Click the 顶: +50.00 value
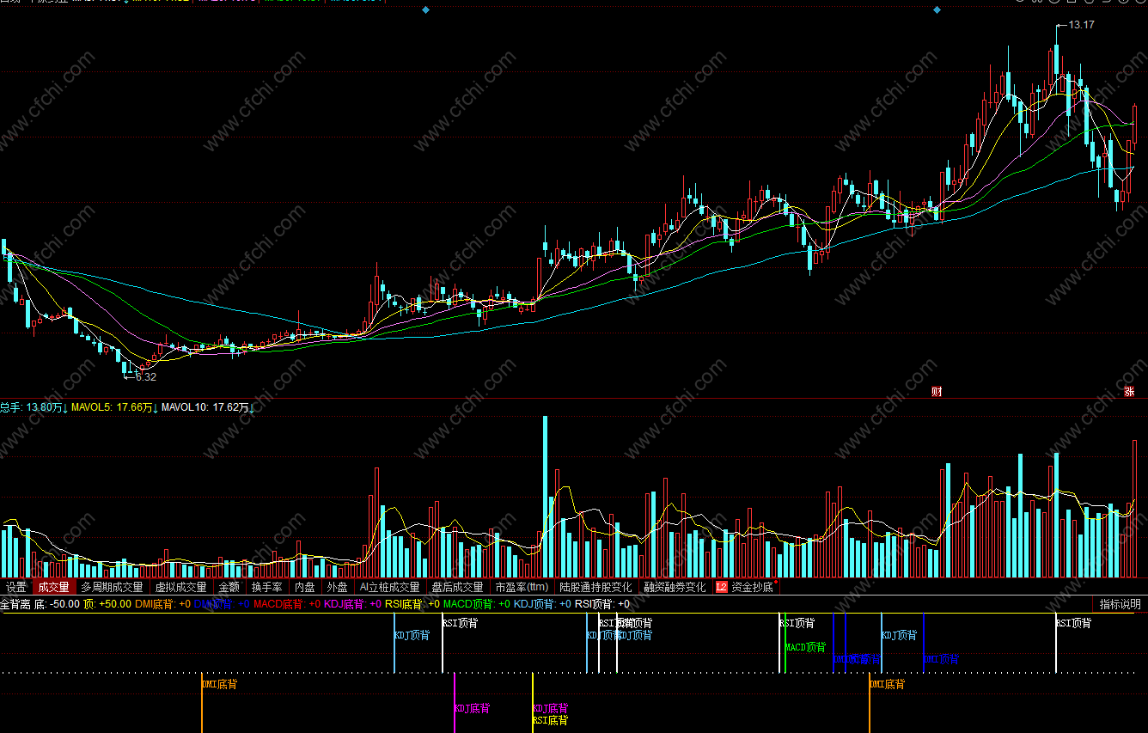The width and height of the screenshot is (1148, 733). (x=107, y=604)
